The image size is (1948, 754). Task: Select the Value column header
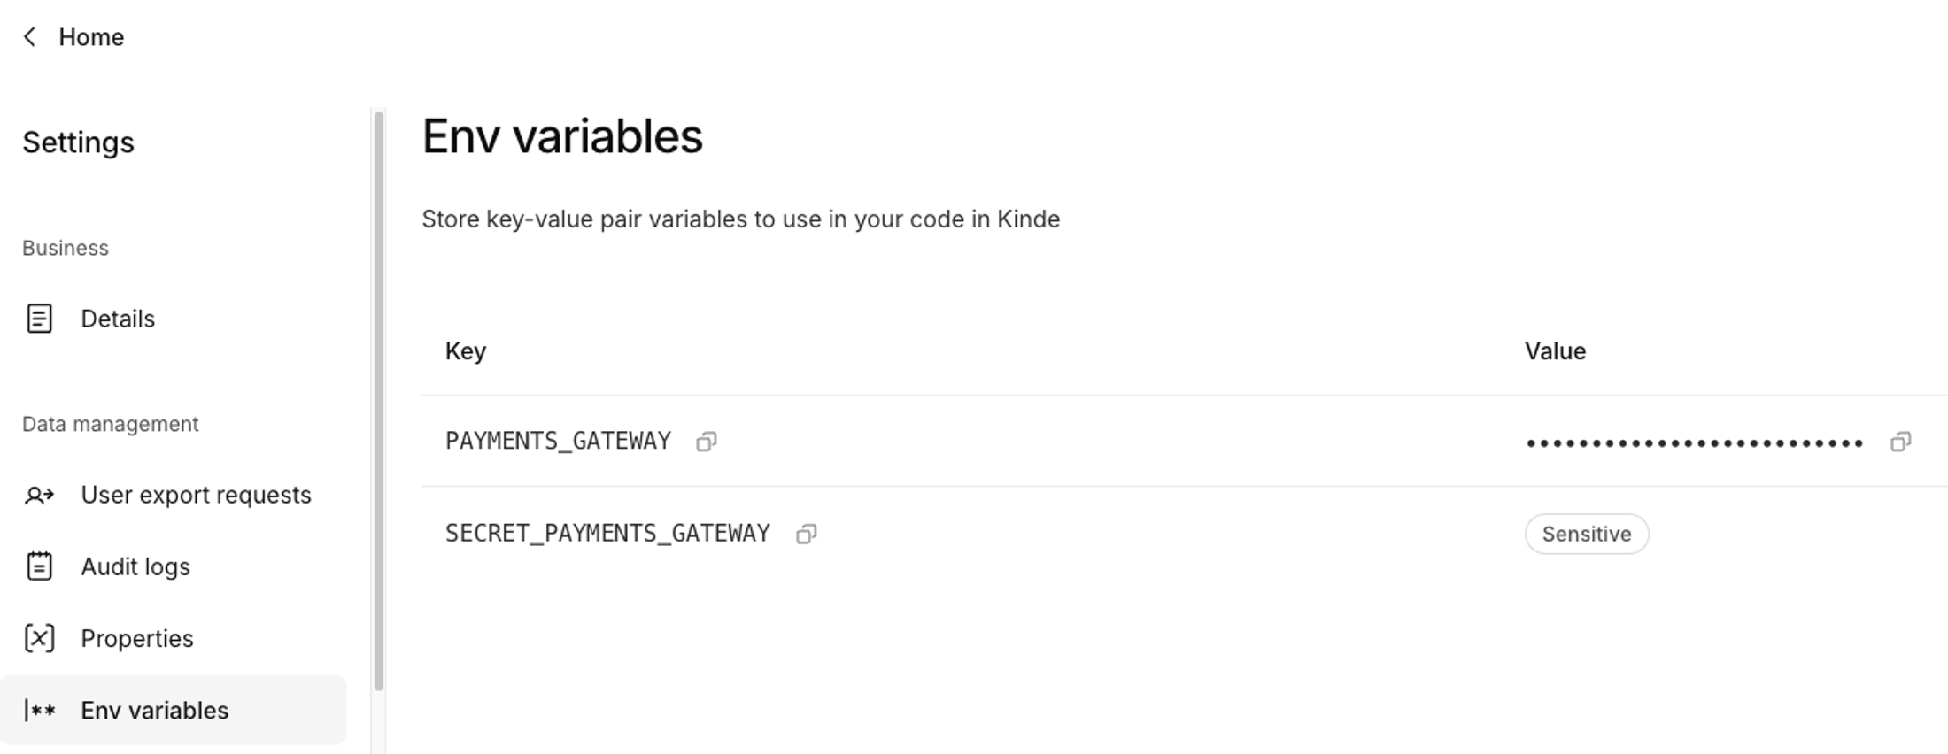pos(1554,350)
